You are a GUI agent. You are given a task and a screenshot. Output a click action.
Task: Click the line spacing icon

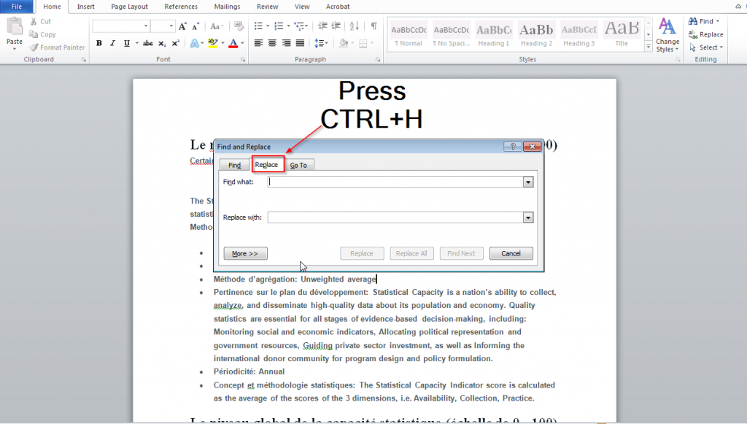pos(320,43)
